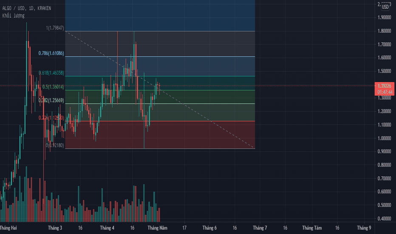This screenshot has width=396, height=234.
Task: Click the 0.50000 price axis label
Action: click(x=385, y=205)
